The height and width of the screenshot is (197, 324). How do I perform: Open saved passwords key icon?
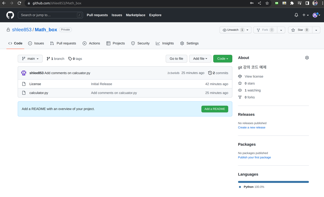(x=252, y=3)
